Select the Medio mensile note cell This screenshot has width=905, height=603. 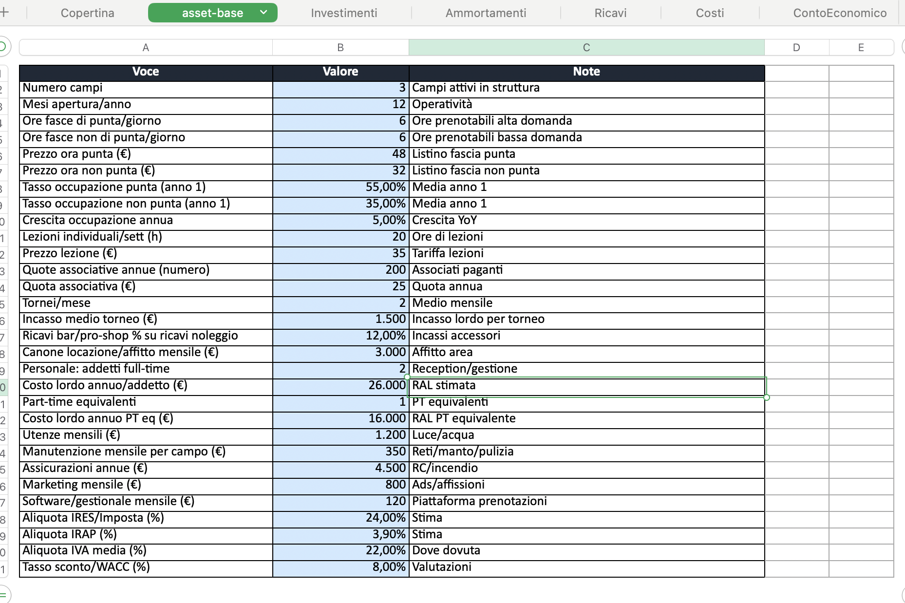click(x=586, y=303)
